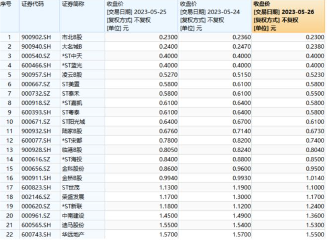Screen dimensions: 327x242
Task: Select the stock name 金桥B股
Action: 72,178
